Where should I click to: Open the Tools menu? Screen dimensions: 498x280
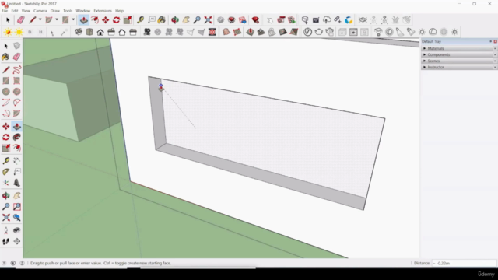(68, 11)
